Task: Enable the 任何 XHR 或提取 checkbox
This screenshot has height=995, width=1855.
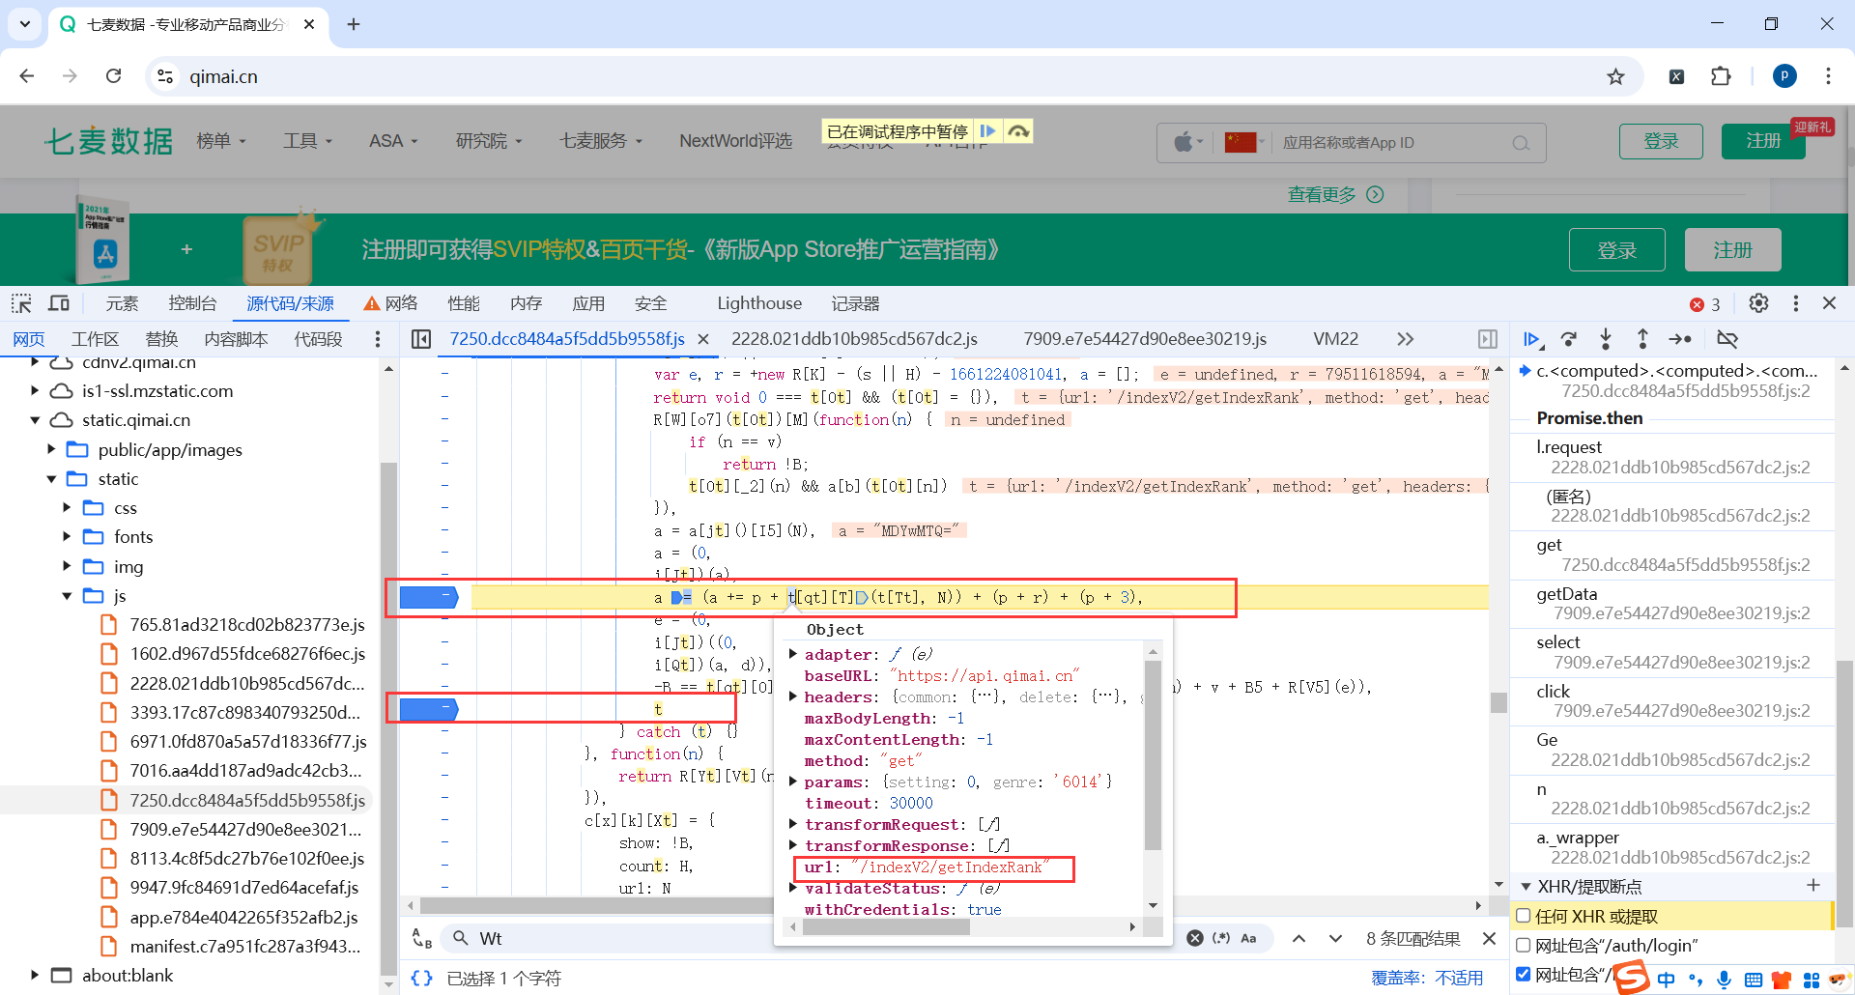Action: (1524, 916)
